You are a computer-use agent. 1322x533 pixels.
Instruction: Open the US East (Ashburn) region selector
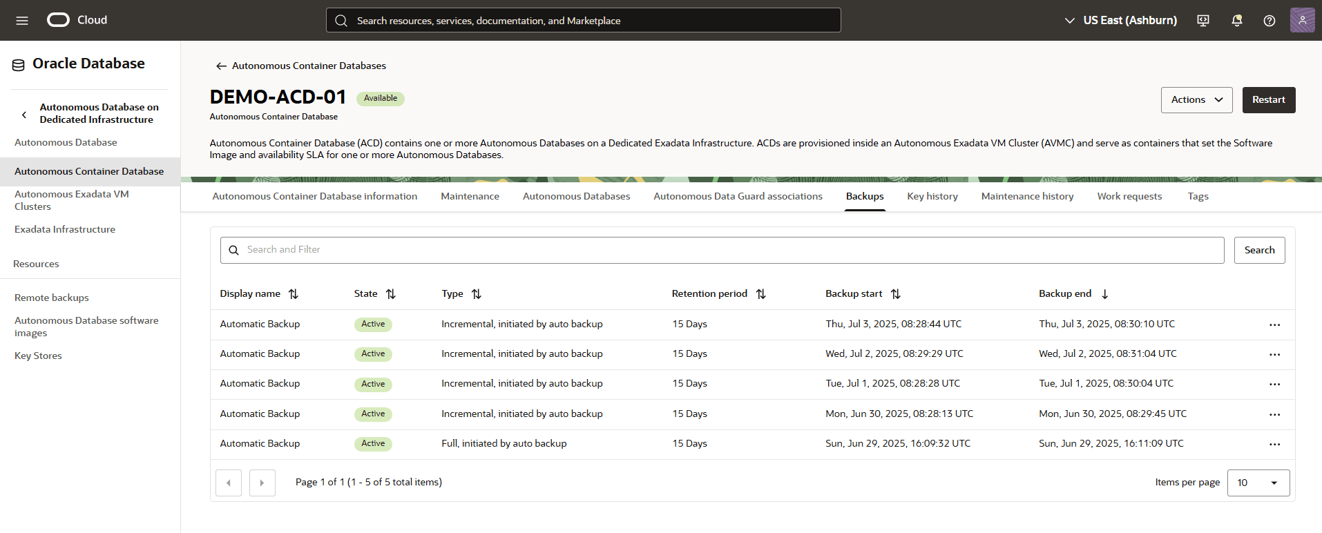(1120, 21)
